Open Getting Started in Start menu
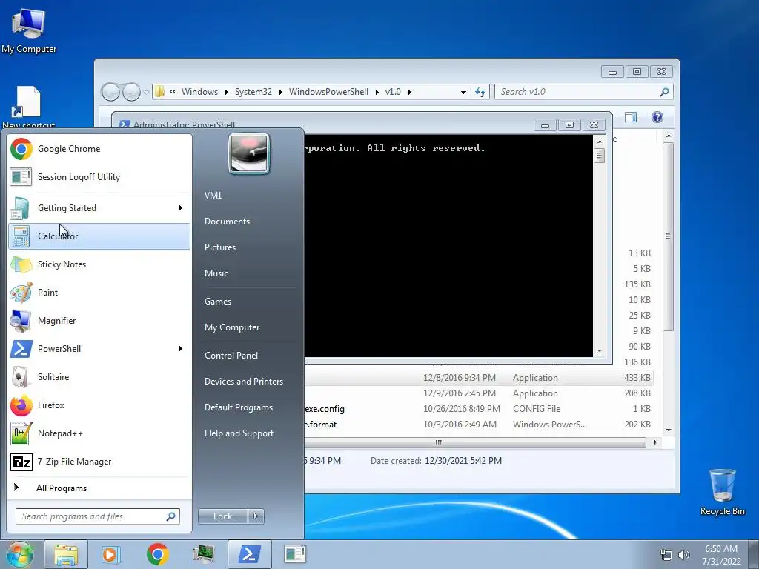Image resolution: width=759 pixels, height=569 pixels. 99,208
